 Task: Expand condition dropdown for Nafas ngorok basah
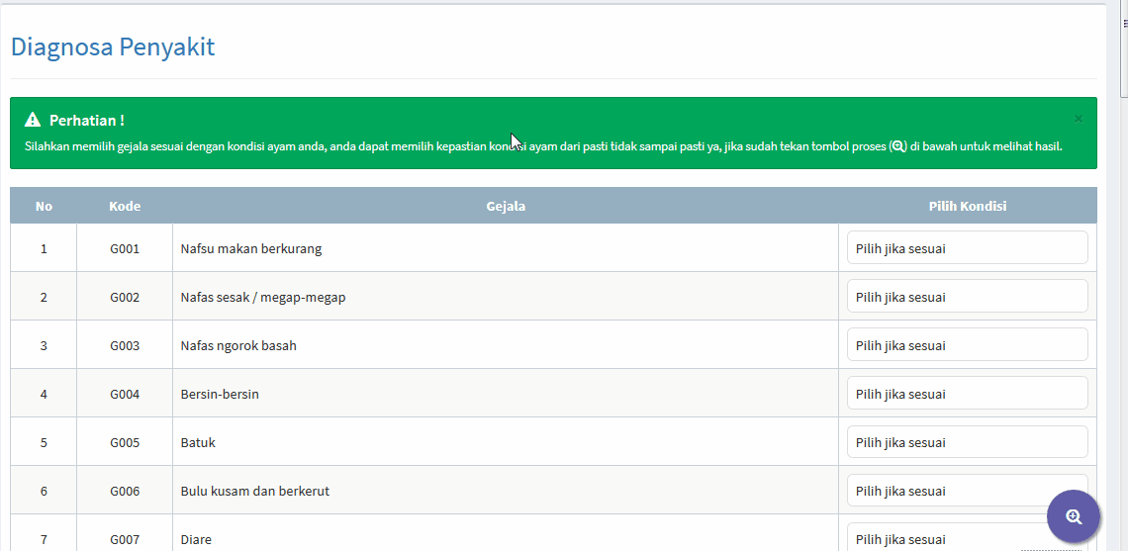pos(967,345)
